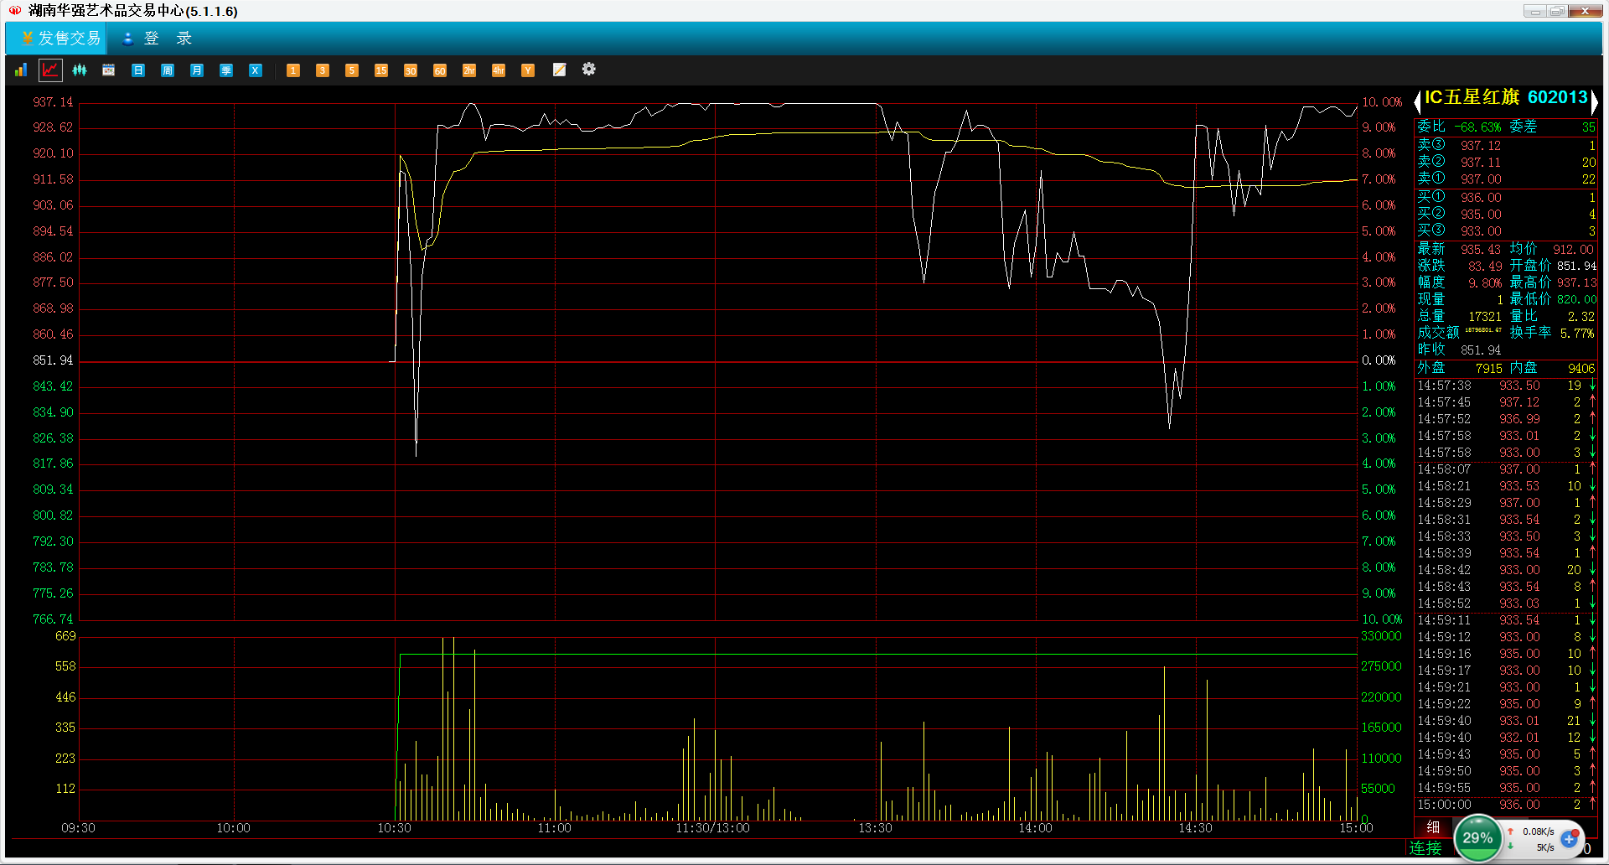Select the monthly (月) period icon

tap(197, 70)
